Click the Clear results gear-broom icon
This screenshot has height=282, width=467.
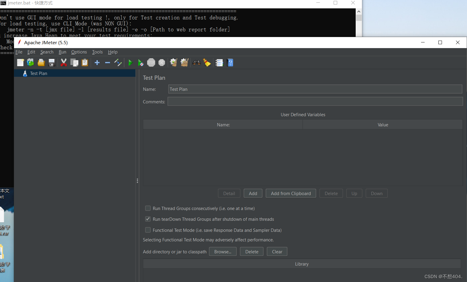173,63
